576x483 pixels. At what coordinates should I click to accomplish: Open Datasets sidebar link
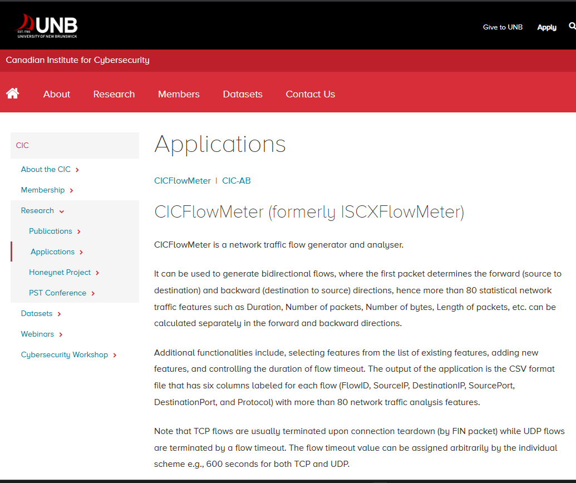coord(36,313)
